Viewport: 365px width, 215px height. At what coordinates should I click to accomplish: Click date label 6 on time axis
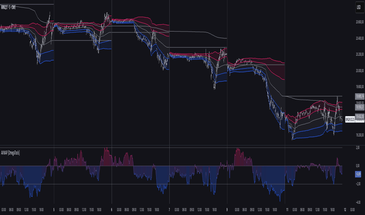[112, 210]
